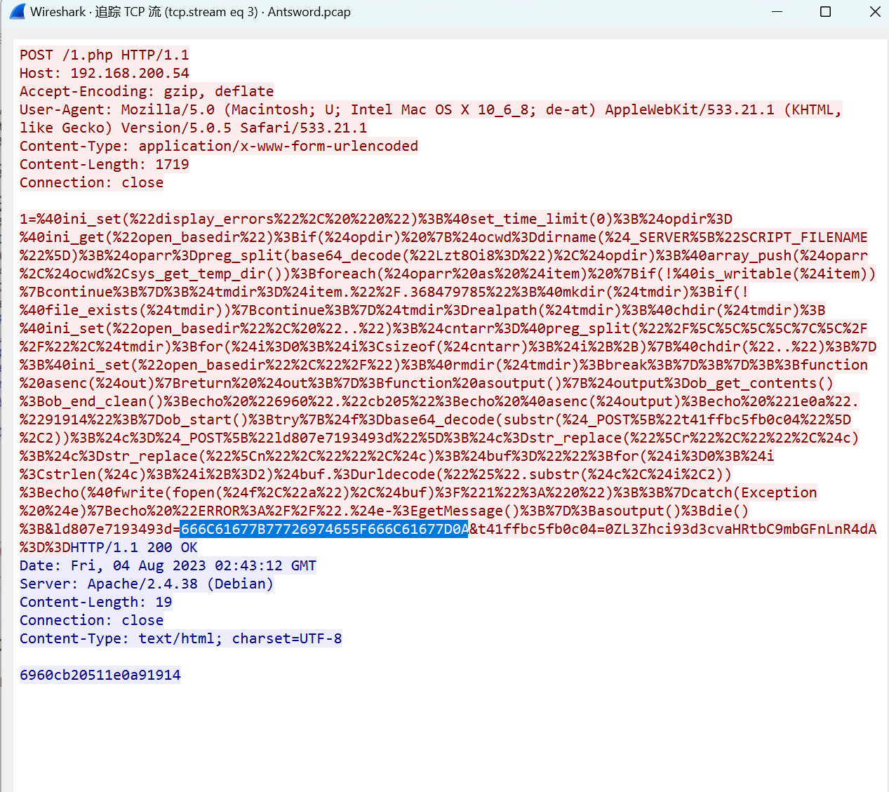Click 'Server: Apache/2.4.38 (Debian)' header

(147, 584)
